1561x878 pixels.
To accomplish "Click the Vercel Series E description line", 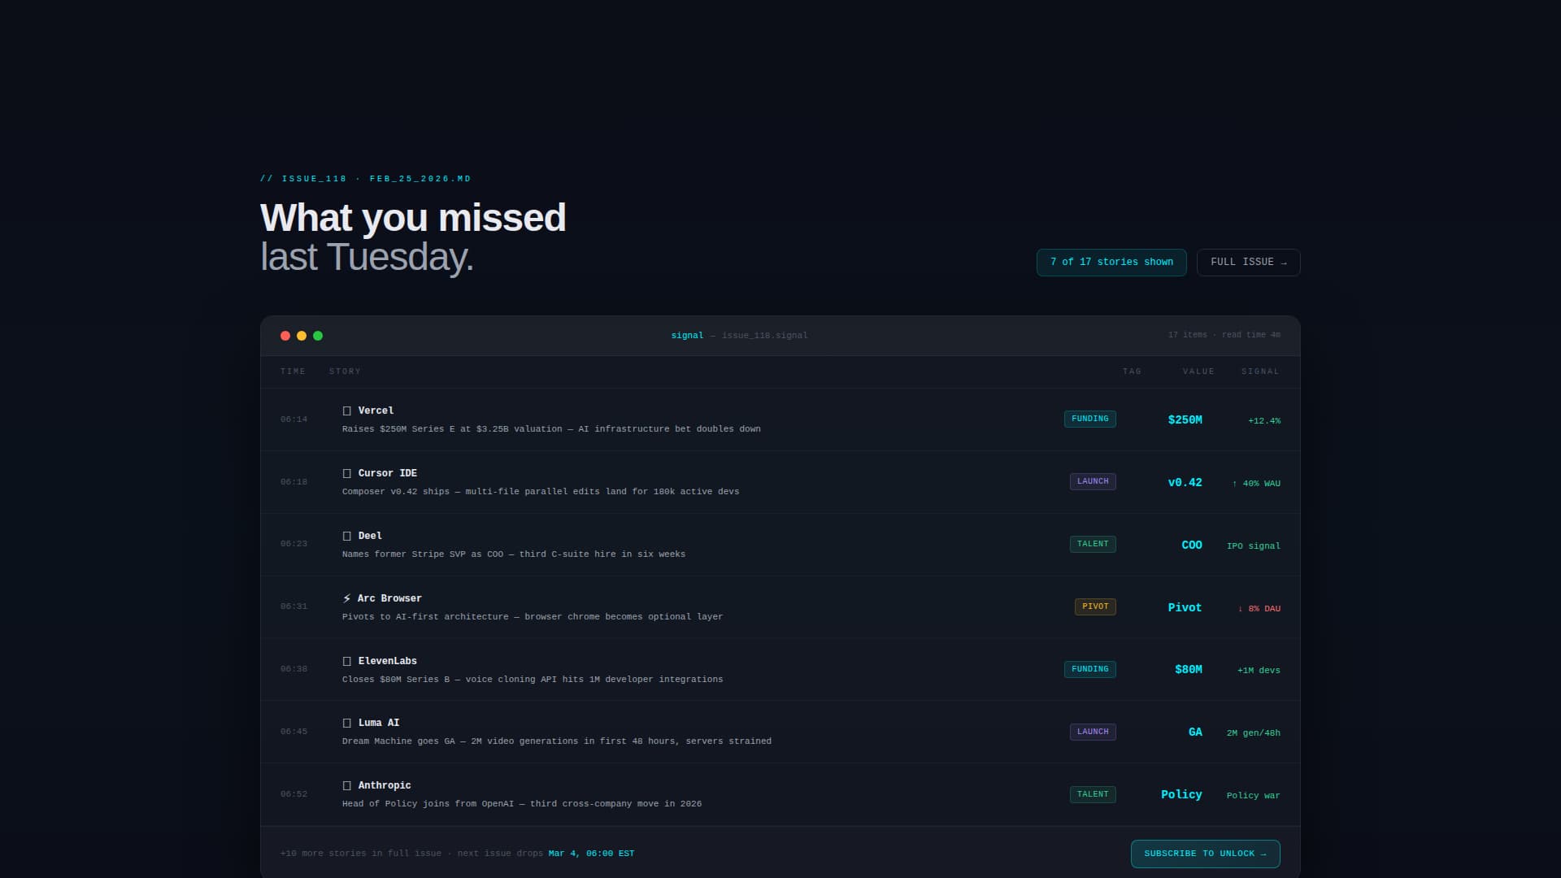I will click(x=551, y=429).
